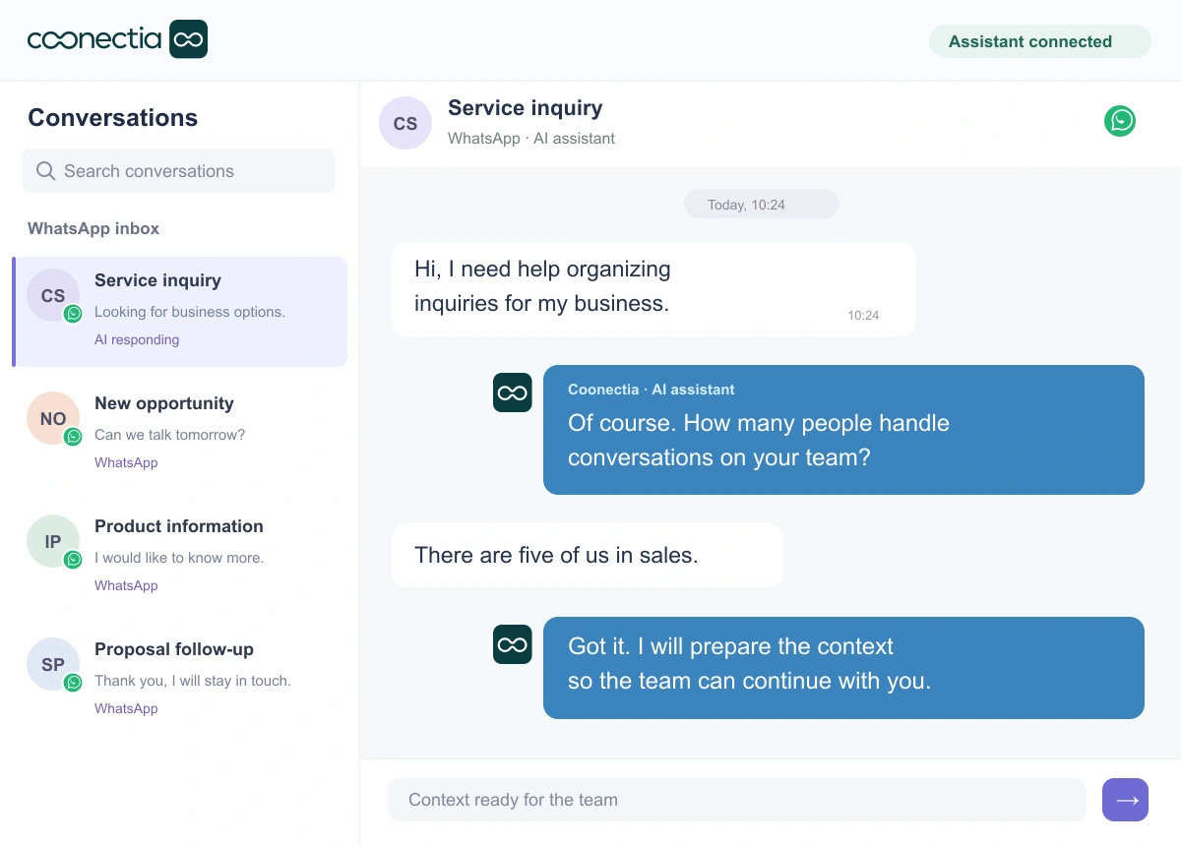Image resolution: width=1181 pixels, height=846 pixels.
Task: Click the 'WhatsApp inbox' section label
Action: 93,228
